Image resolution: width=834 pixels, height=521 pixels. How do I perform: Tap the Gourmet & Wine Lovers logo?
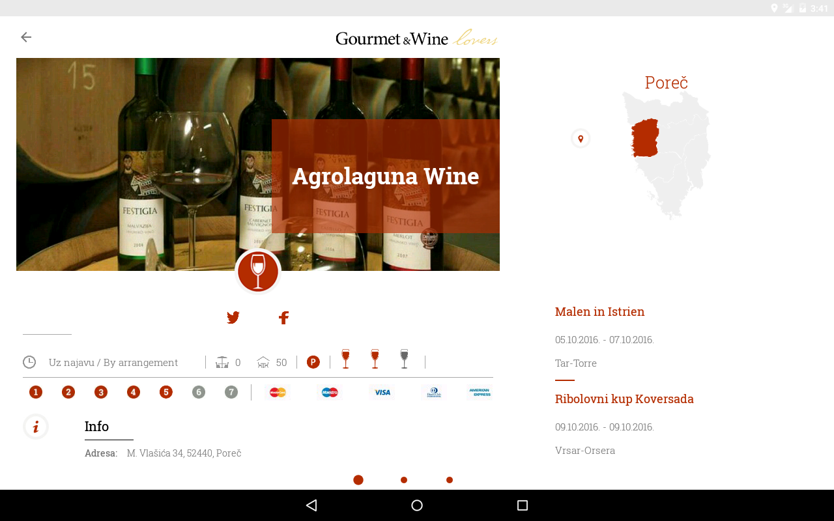tap(417, 38)
